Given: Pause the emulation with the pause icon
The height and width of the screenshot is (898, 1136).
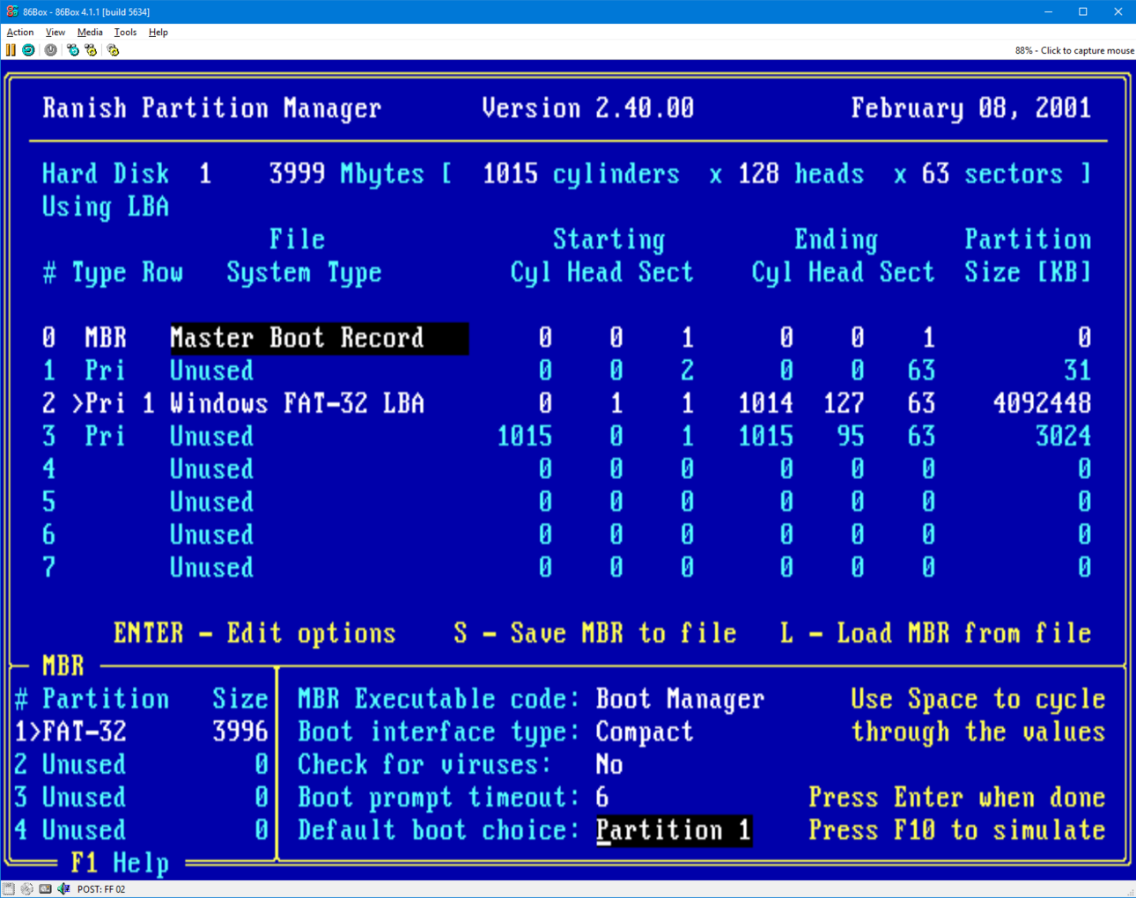Looking at the screenshot, I should (x=11, y=50).
